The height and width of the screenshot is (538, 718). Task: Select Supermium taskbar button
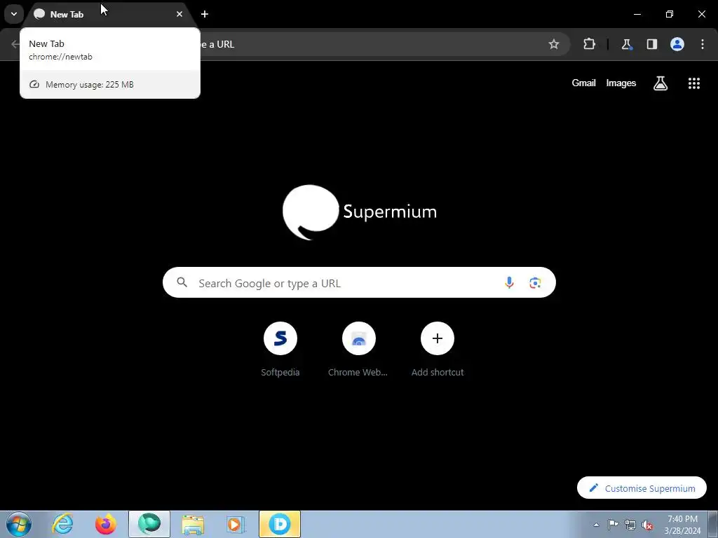(149, 524)
